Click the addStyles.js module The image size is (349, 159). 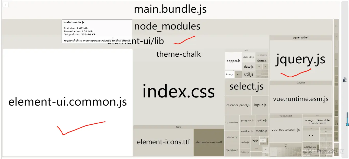(310, 147)
